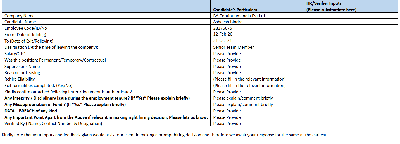Image resolution: width=400 pixels, height=144 pixels.
Task: Click the BA Continuum India Pvt Ltd cell
Action: (x=239, y=16)
